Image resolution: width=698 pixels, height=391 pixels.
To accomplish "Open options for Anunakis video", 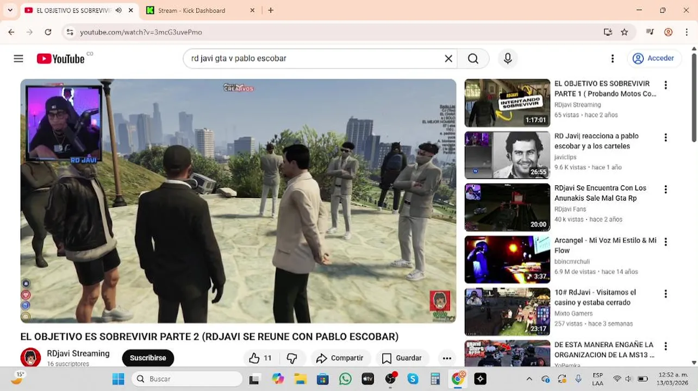I will point(665,190).
